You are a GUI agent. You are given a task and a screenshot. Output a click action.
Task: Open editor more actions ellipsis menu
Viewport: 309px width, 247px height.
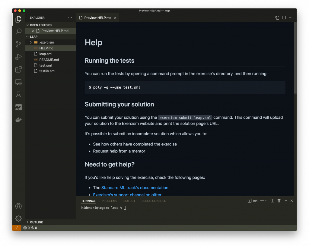click(291, 18)
